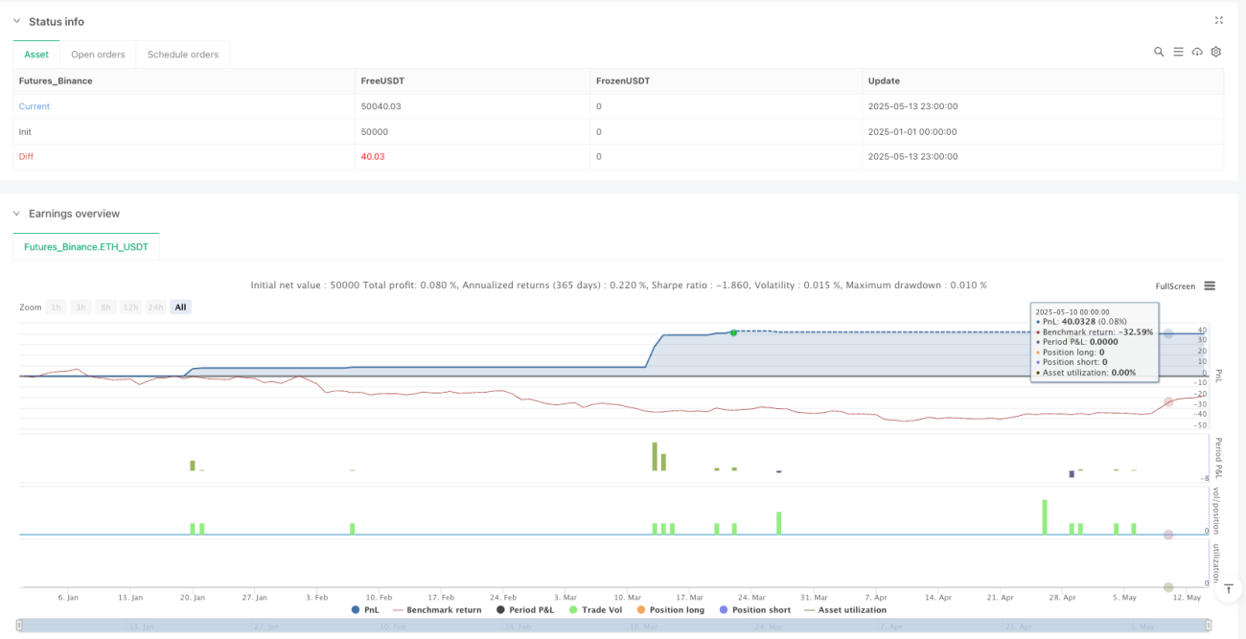Toggle Benchmark return in the legend

pos(436,609)
